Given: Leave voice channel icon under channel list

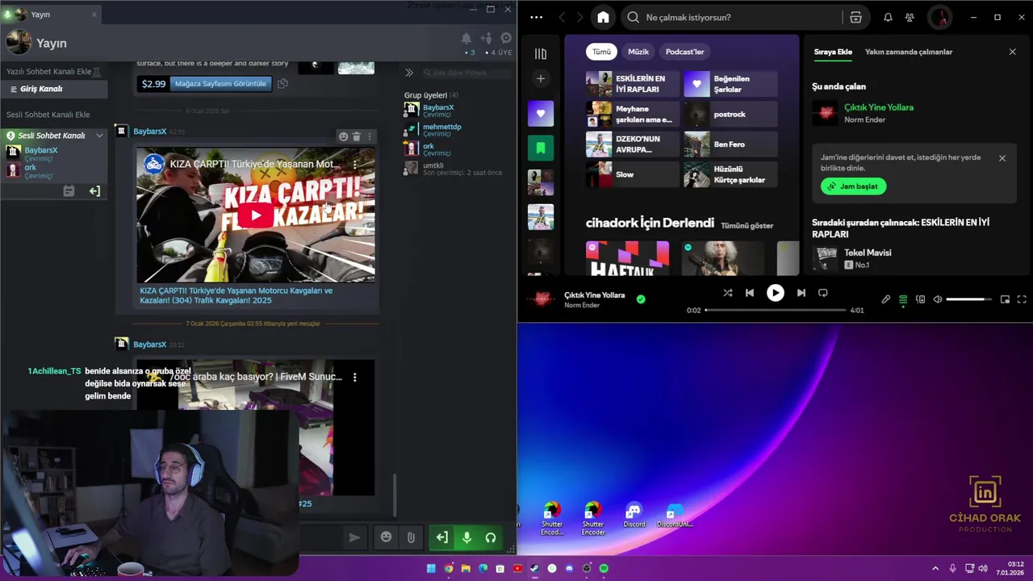Looking at the screenshot, I should click(94, 191).
